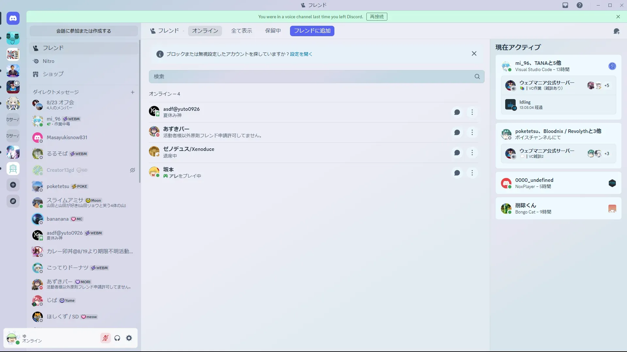
Task: Message asdf@yuto0926 via chat bubble icon
Action: (457, 112)
